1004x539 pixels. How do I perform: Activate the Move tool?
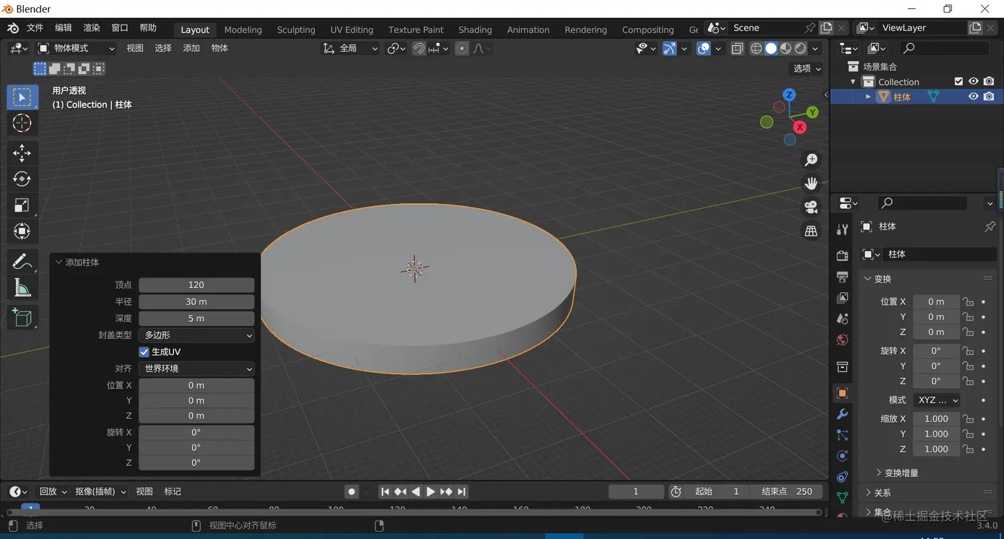22,153
